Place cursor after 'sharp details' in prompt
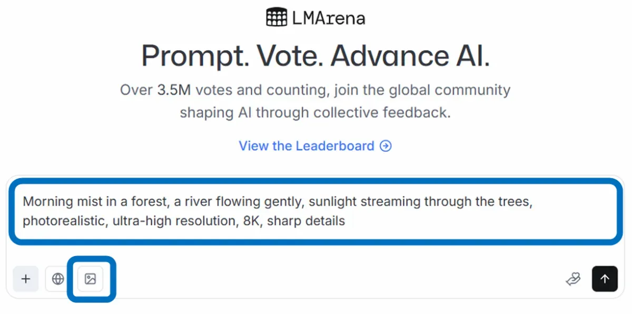The height and width of the screenshot is (314, 632). tap(346, 221)
